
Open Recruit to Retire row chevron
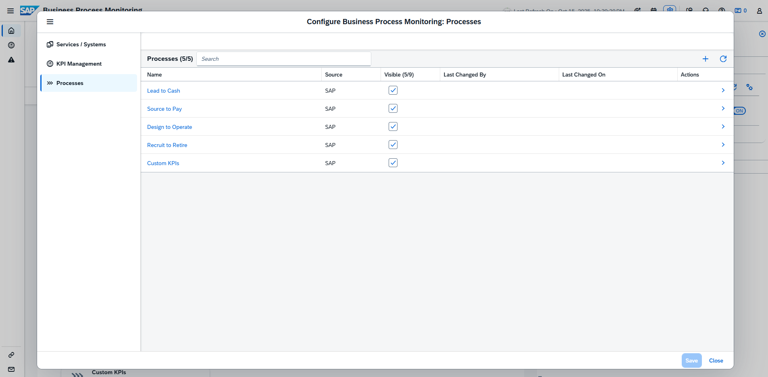[x=723, y=145]
